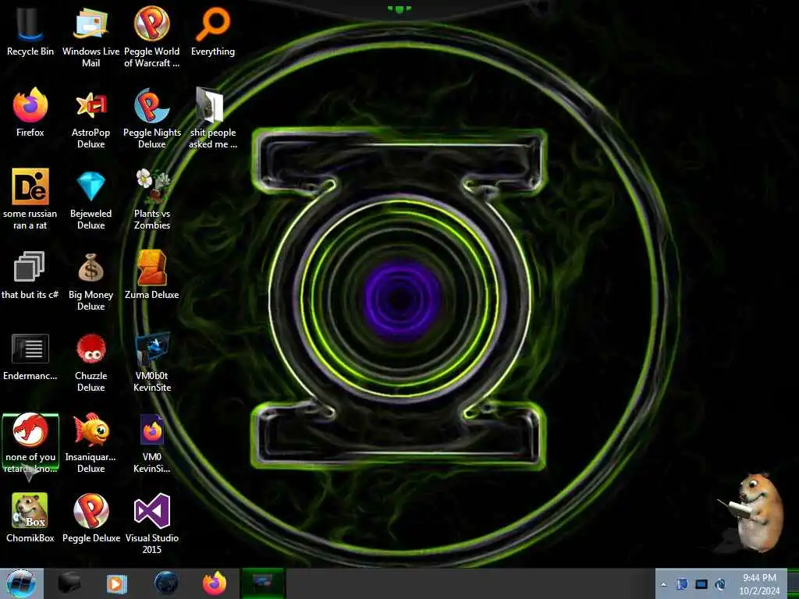This screenshot has width=799, height=599.
Task: Open Windows Media Player from taskbar
Action: pyautogui.click(x=117, y=583)
